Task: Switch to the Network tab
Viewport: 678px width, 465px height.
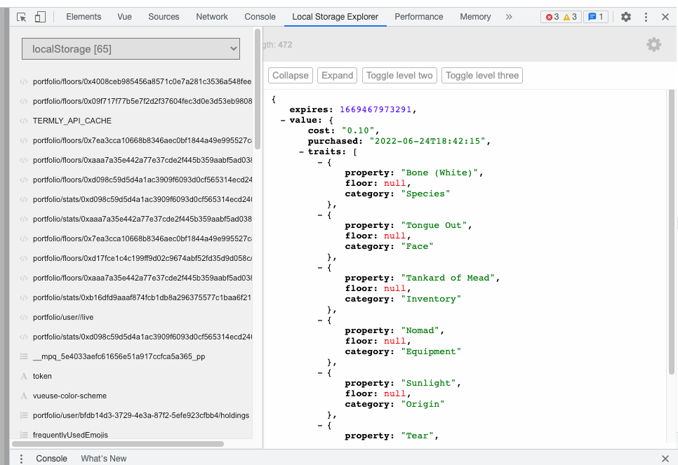Action: pos(211,17)
